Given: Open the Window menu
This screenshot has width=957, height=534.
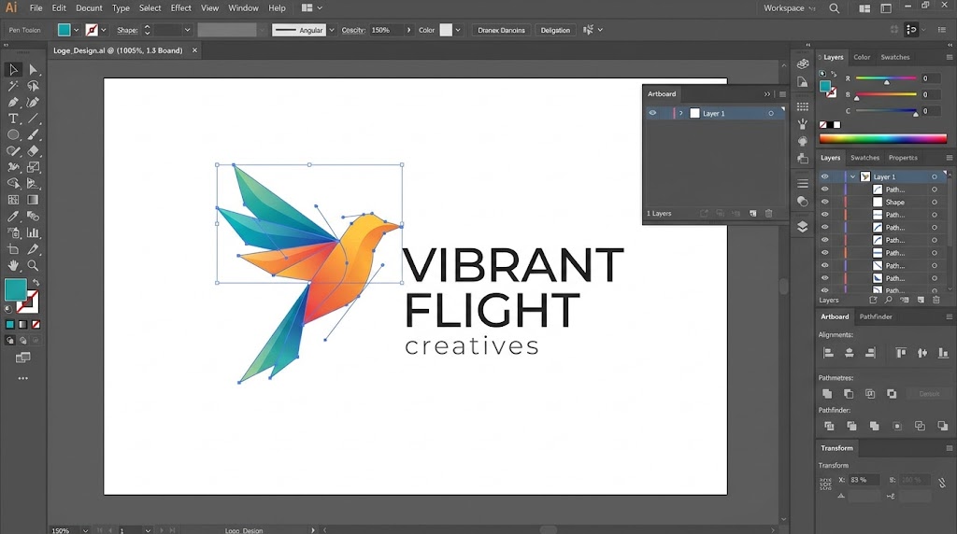Looking at the screenshot, I should 243,7.
